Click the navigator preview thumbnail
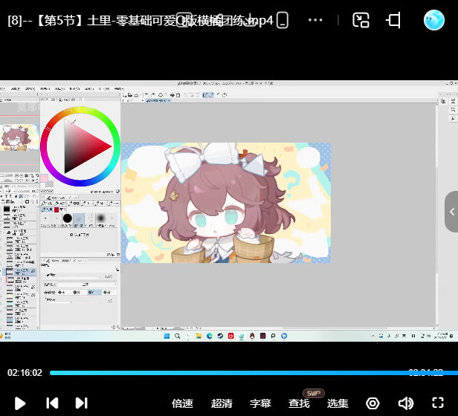Viewport: 458px width, 416px height. pyautogui.click(x=19, y=137)
